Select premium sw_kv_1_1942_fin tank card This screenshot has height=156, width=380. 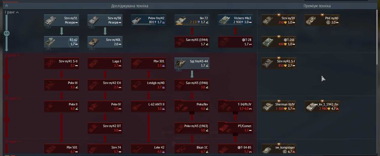(x=322, y=106)
